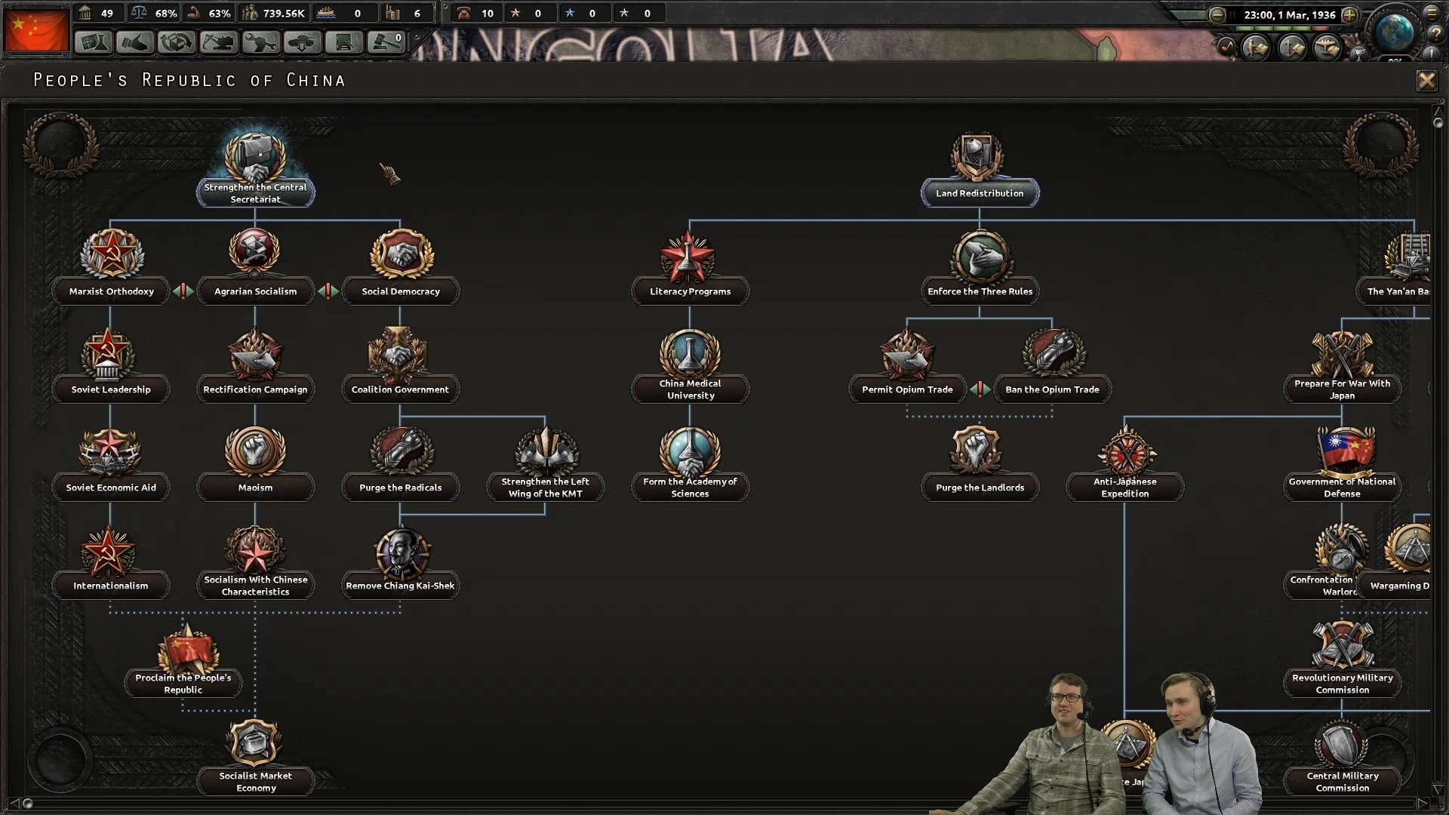Click the world tension globe

[x=1394, y=32]
